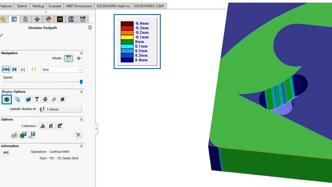Collapse the Information section
Screen dimensions: 332x187
click(x=81, y=146)
